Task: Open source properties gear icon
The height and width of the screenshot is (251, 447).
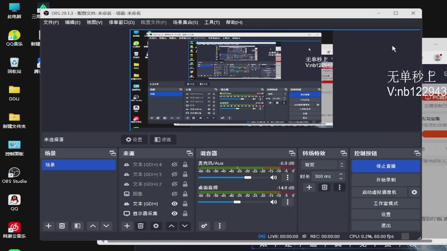Action: tap(156, 226)
